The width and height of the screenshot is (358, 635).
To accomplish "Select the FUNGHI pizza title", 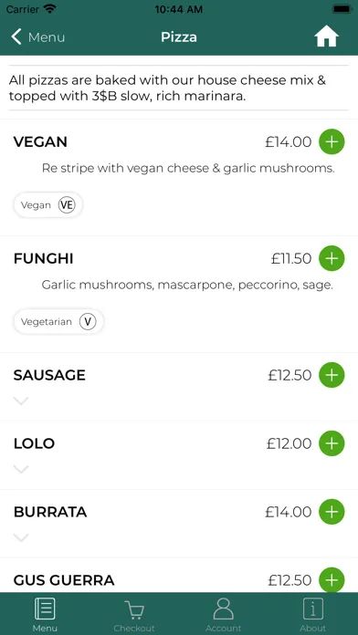I will pyautogui.click(x=44, y=258).
